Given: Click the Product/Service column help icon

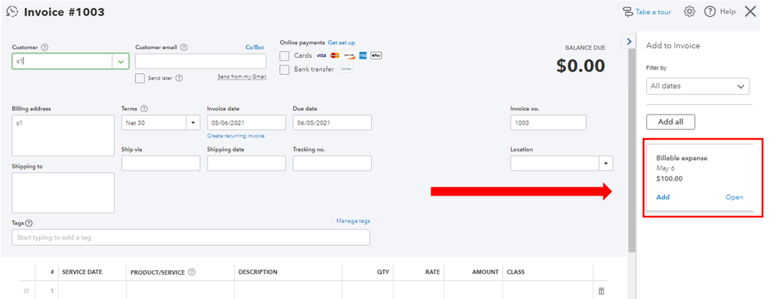Looking at the screenshot, I should pos(192,273).
